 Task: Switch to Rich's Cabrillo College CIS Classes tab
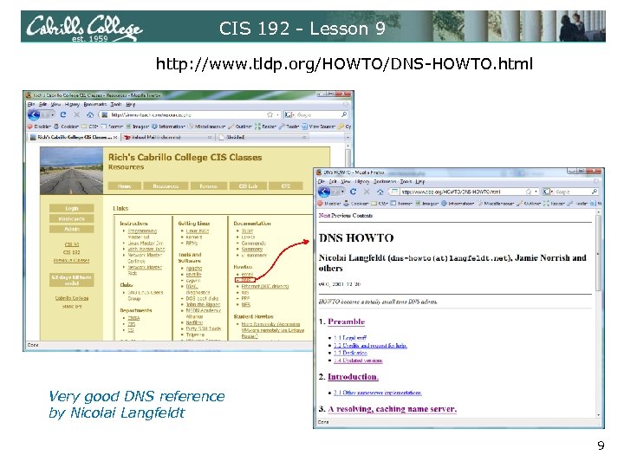74,137
